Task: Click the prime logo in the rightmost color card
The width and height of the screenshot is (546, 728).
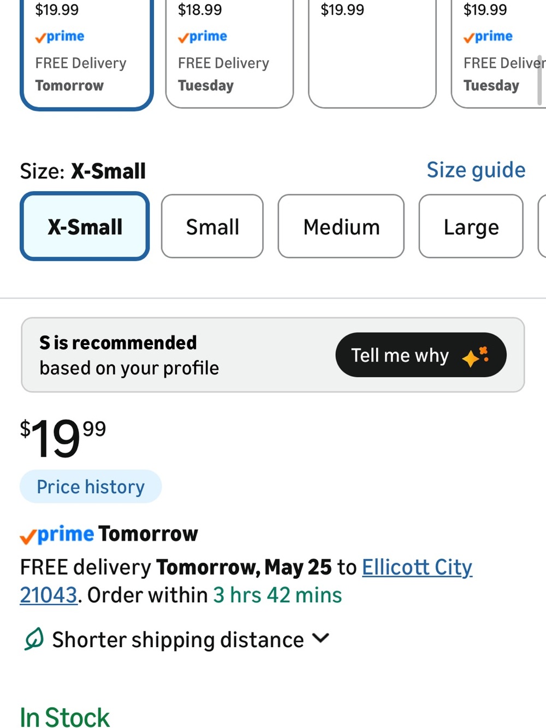Action: coord(488,37)
